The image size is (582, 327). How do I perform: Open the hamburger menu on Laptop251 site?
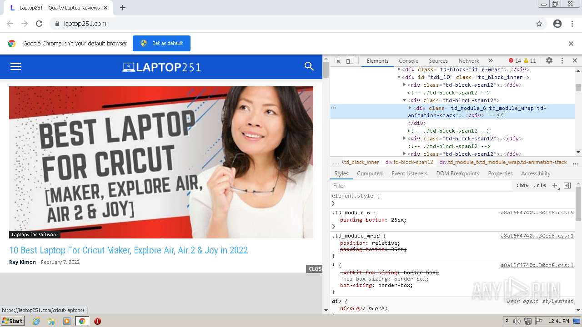(16, 66)
